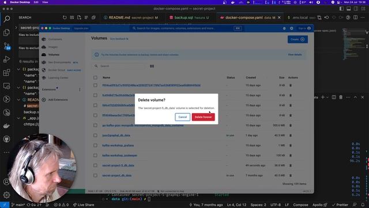Open the Explorer files icon in activity bar
The width and height of the screenshot is (369, 208).
tap(6, 32)
